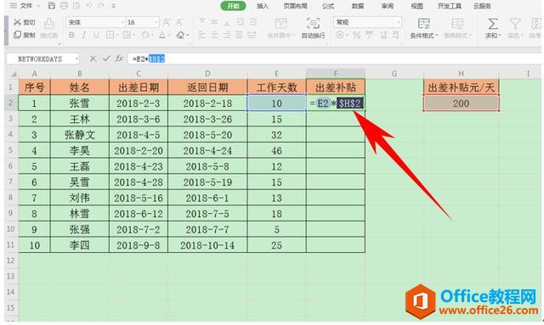Click the Print Preview icon

(x=76, y=6)
